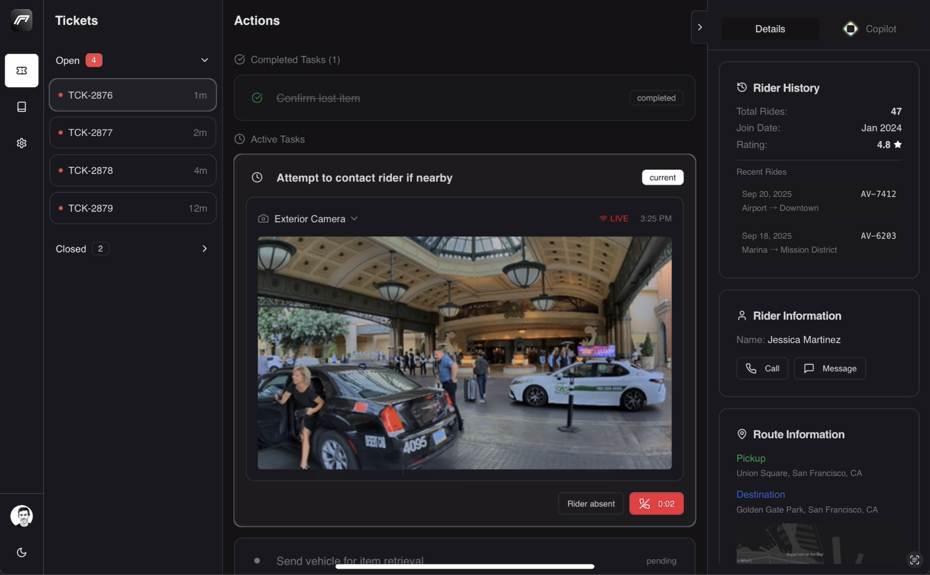Screen dimensions: 930x575
Task: Click the scan icon in bottom right corner
Action: 914,559
